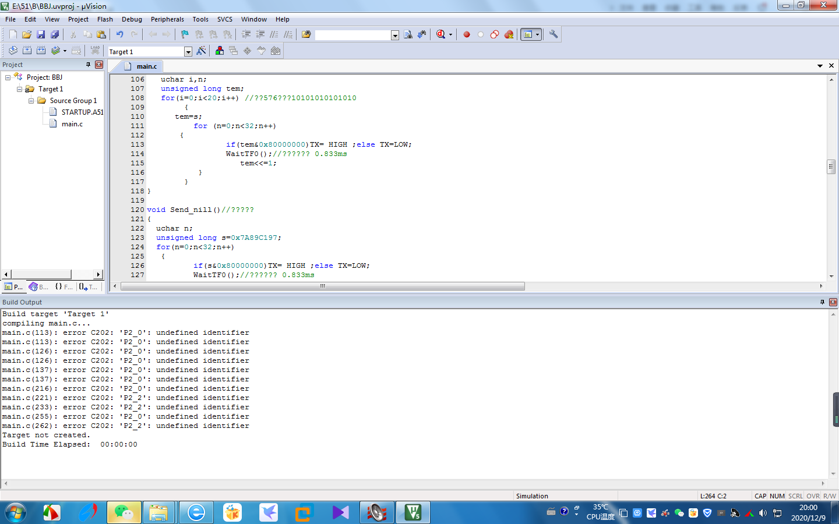The height and width of the screenshot is (524, 839).
Task: Undo the last edit
Action: click(x=119, y=34)
